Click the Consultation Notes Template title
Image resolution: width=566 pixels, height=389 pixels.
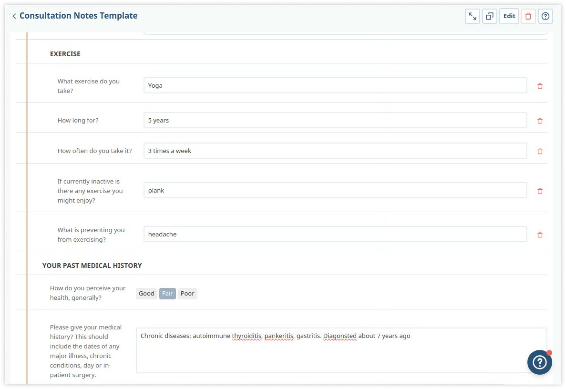pyautogui.click(x=78, y=15)
